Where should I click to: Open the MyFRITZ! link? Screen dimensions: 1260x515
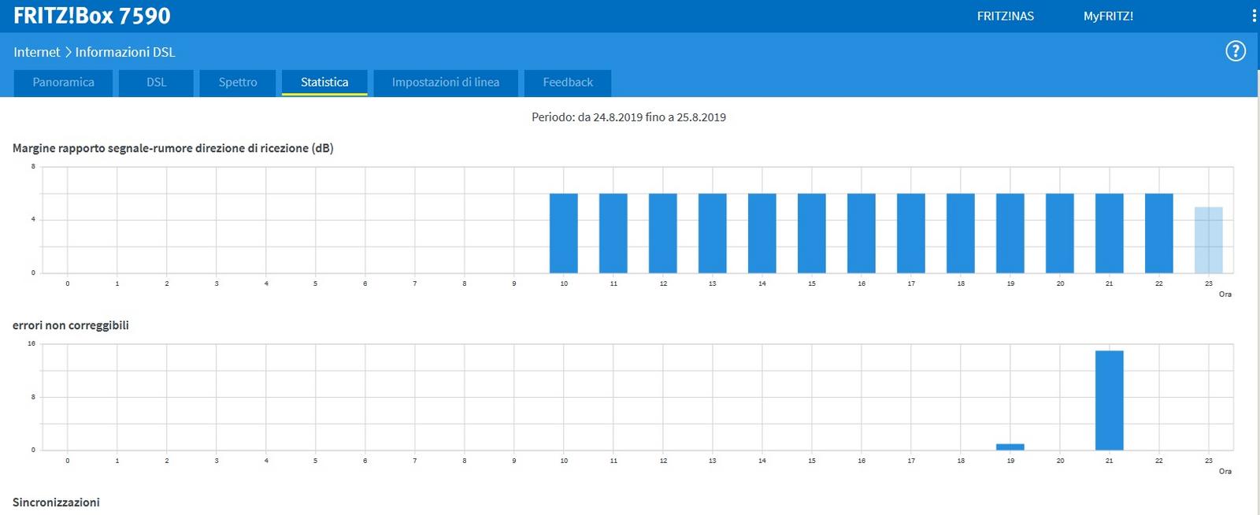(x=1108, y=16)
